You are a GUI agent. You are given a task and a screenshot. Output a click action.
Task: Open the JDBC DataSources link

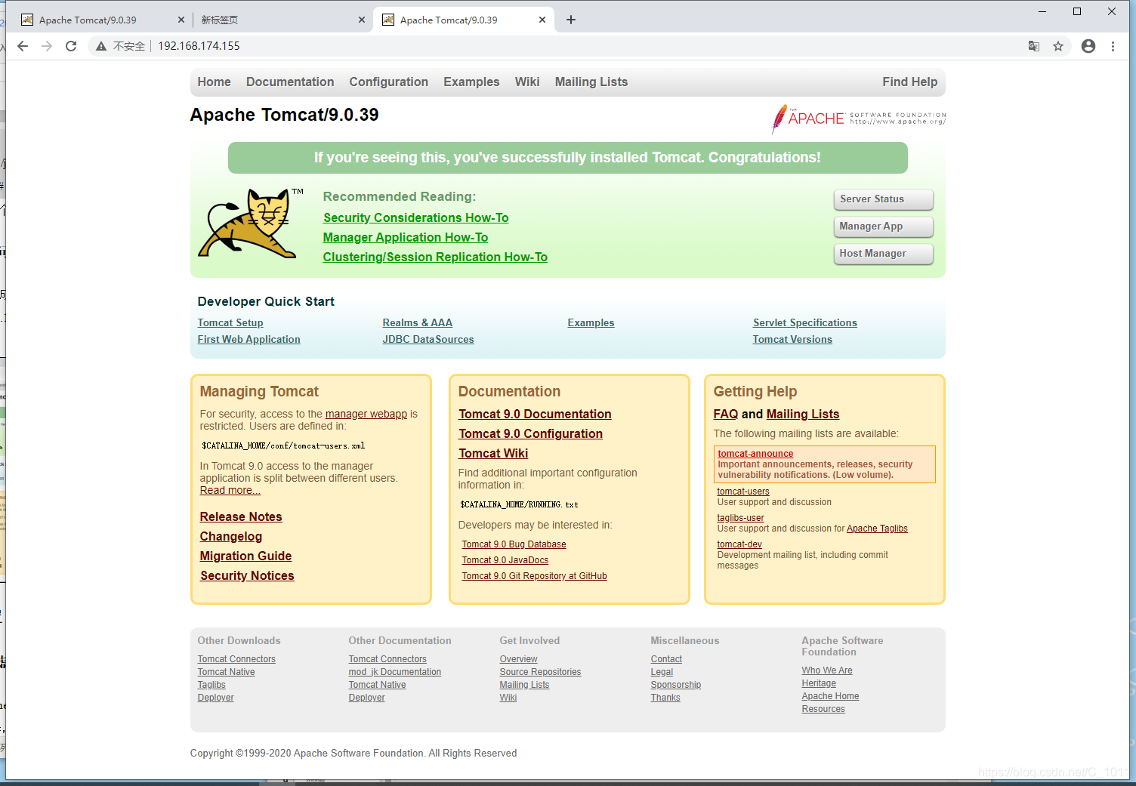428,339
